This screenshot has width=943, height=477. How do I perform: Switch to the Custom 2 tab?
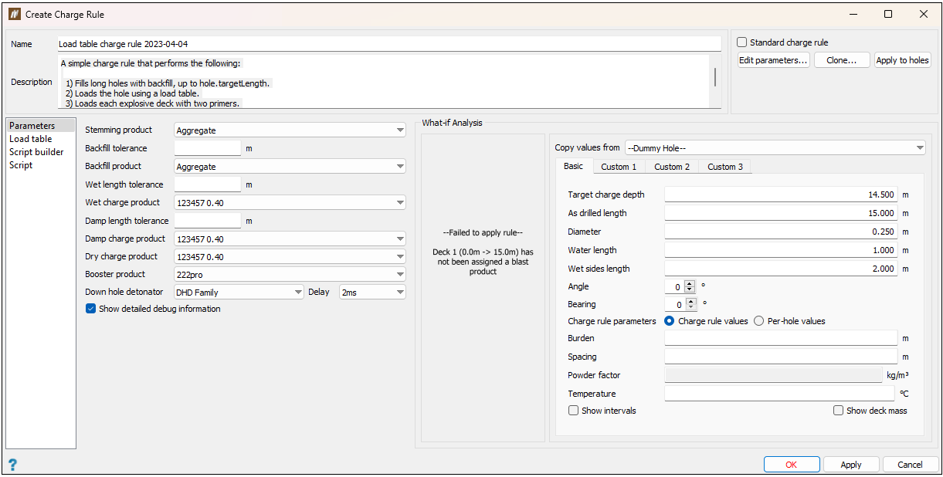[x=671, y=167]
